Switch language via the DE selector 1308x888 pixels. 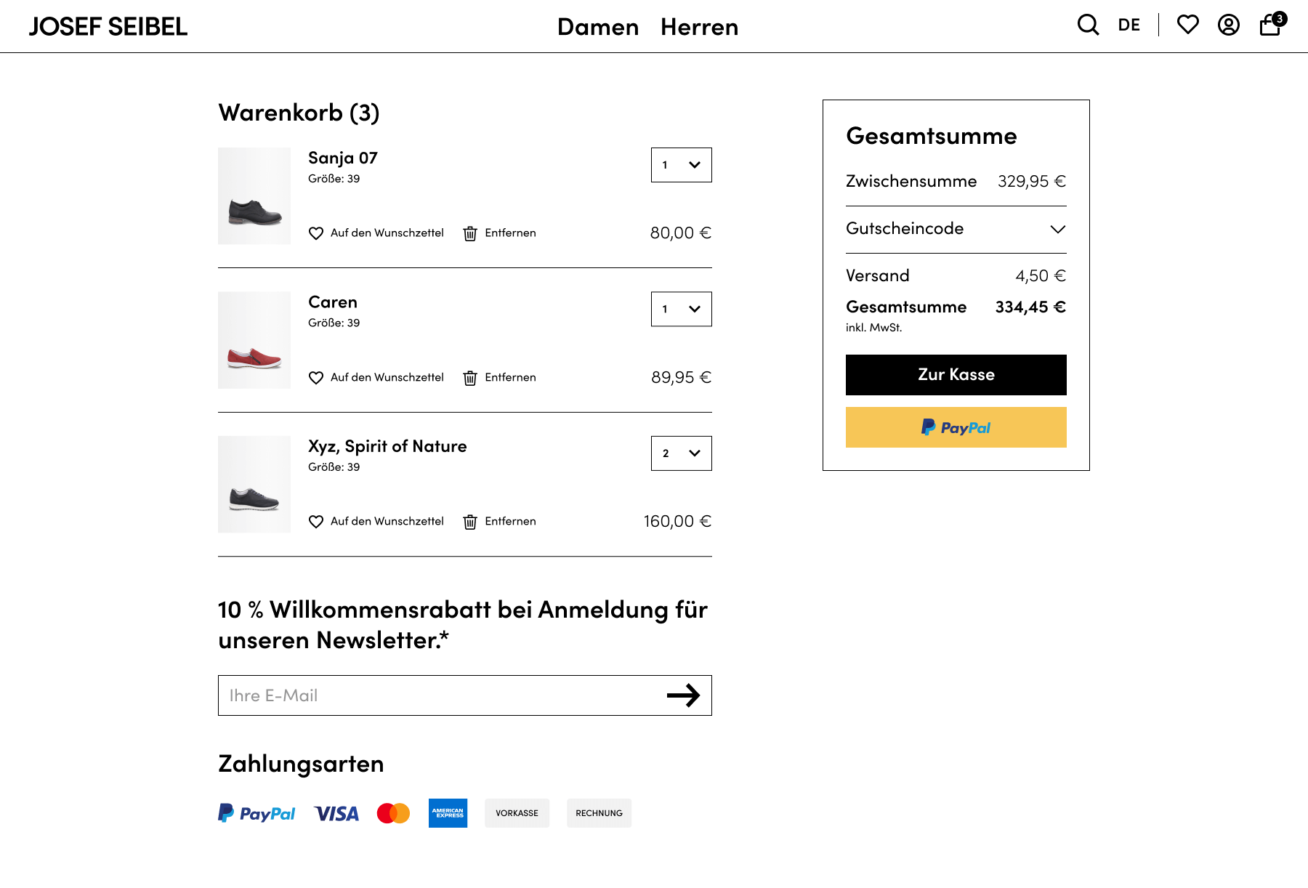[x=1129, y=25]
